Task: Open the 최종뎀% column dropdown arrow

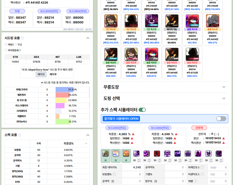Action: click(x=86, y=144)
